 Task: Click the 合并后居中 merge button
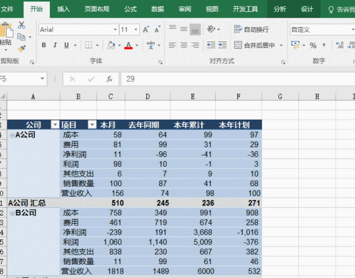(255, 45)
